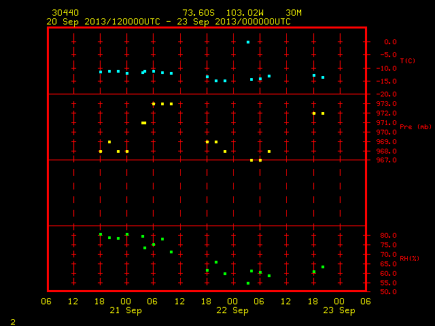This screenshot has height=326, width=435.
Task: Select the Pre (mb) axis label
Action: point(415,127)
